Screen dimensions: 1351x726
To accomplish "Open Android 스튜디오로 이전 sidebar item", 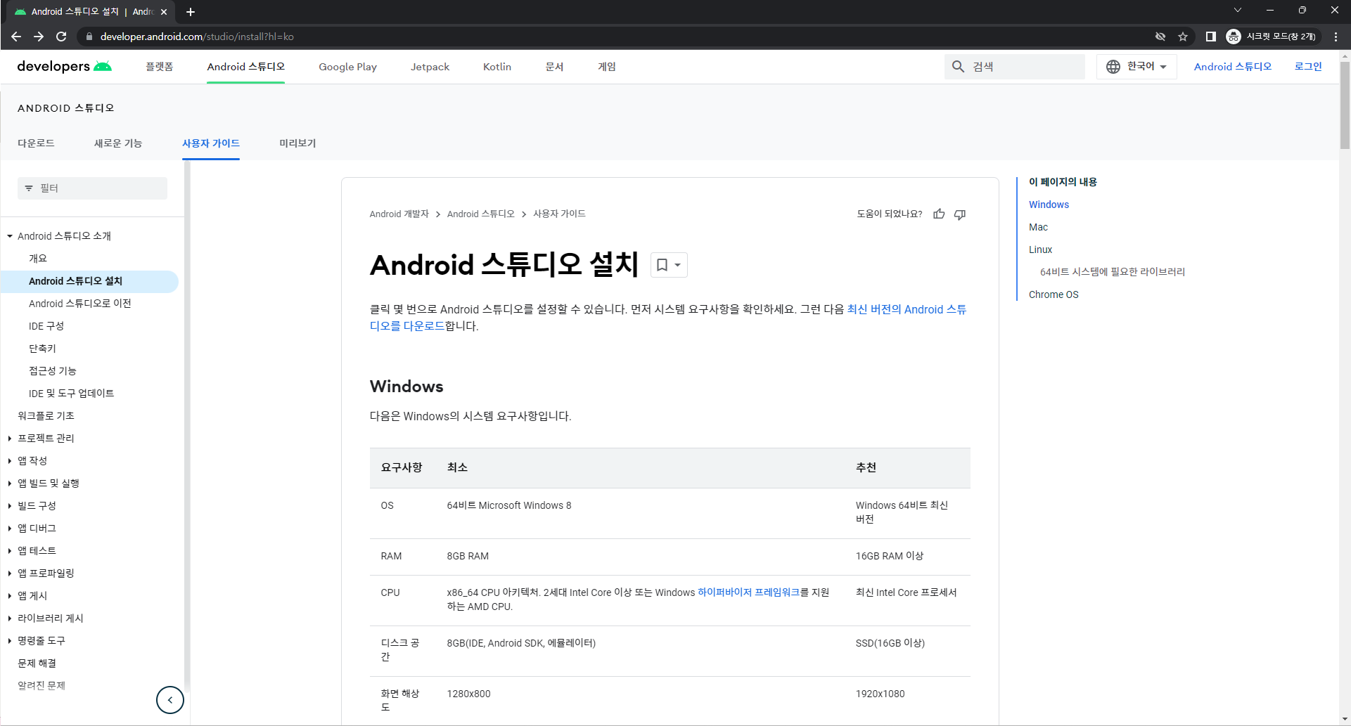I will (x=79, y=304).
